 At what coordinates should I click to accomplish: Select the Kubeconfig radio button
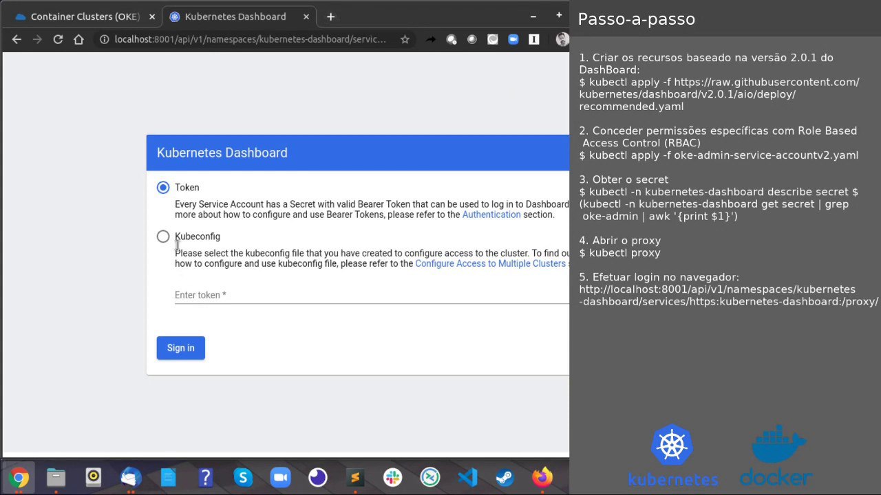(163, 236)
